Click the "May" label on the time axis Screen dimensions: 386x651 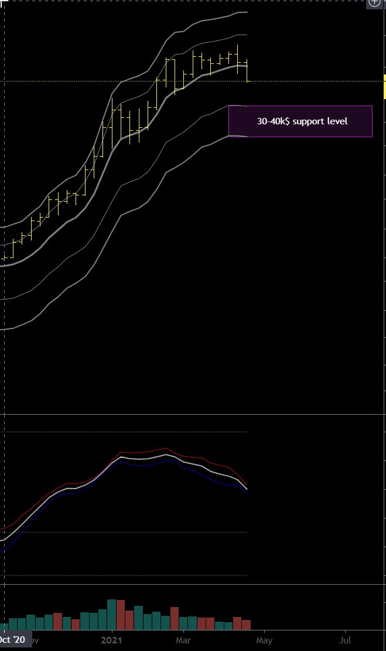tap(264, 639)
